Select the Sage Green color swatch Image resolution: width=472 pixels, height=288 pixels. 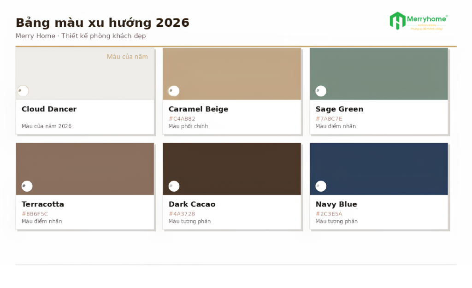[379, 74]
